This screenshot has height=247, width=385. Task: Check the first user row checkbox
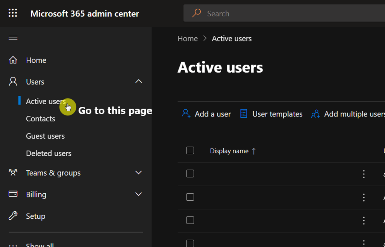coord(190,174)
